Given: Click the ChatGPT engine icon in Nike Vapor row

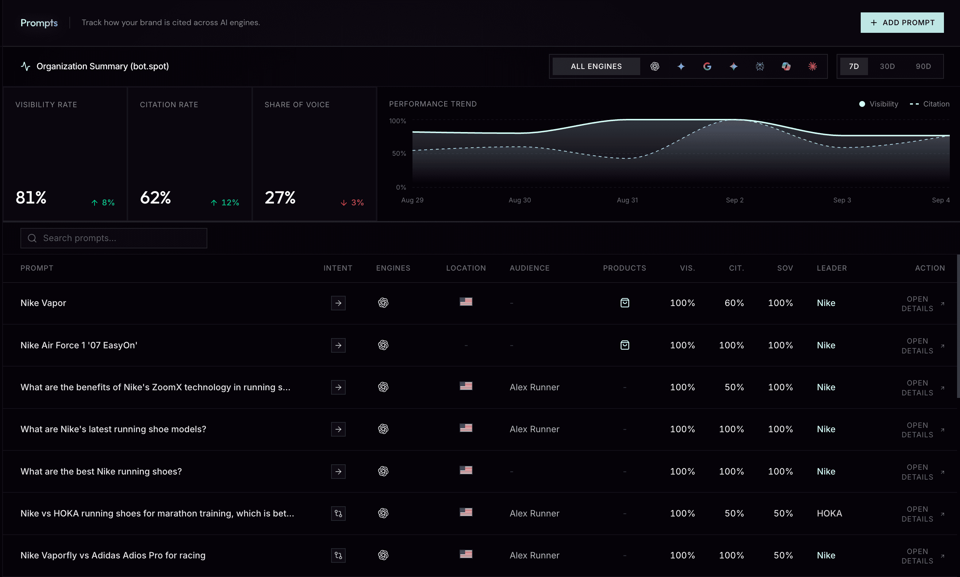Looking at the screenshot, I should [383, 302].
